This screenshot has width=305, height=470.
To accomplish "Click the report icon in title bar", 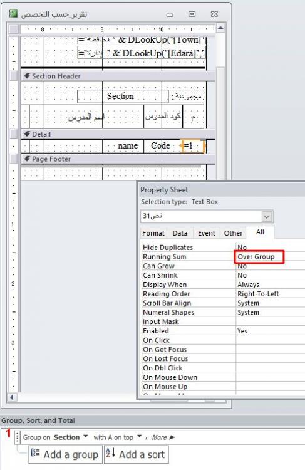I will [x=13, y=14].
